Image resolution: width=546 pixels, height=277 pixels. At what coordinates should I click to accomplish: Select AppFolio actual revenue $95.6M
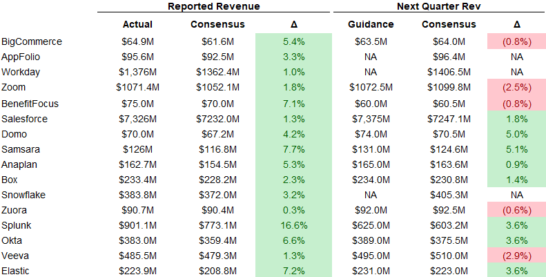point(137,57)
